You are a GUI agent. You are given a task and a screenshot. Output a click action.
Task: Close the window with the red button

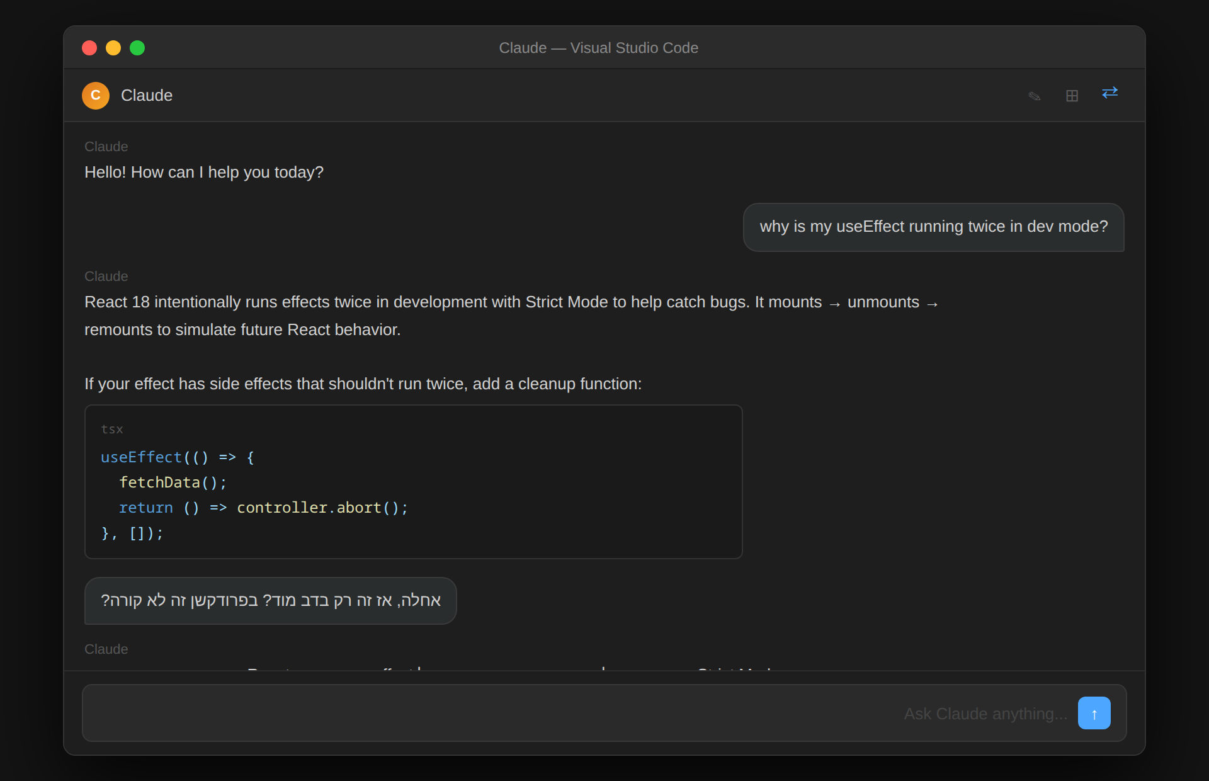point(89,48)
